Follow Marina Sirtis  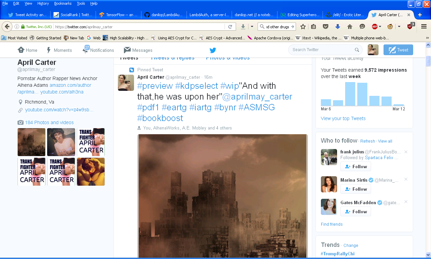coord(356,189)
